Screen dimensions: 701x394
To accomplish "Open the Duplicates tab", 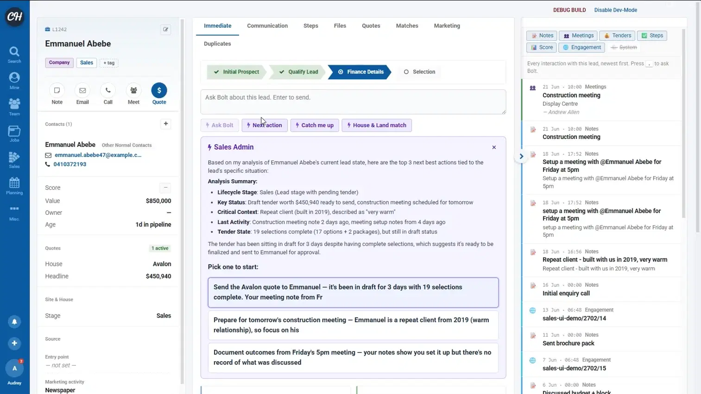I will [x=217, y=44].
